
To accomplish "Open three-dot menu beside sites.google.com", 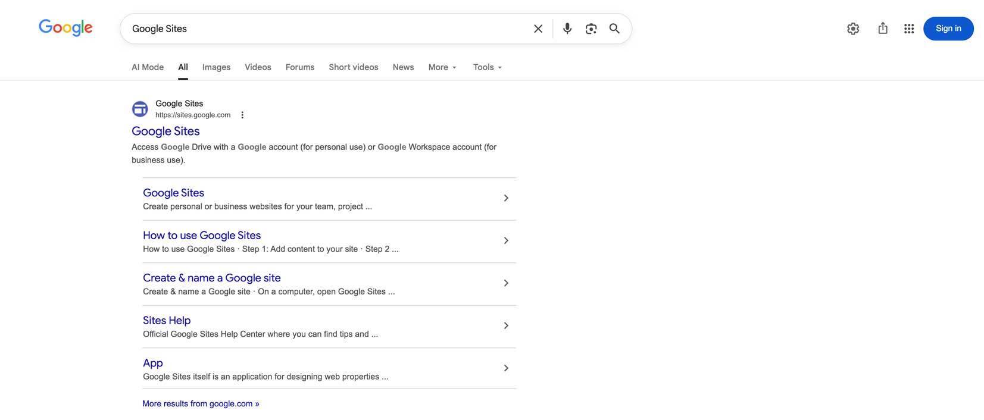I will tap(242, 115).
